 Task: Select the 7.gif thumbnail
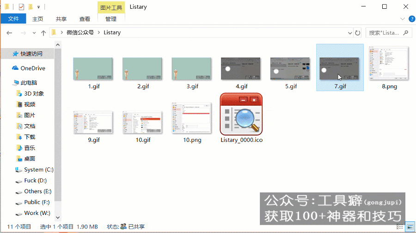click(x=339, y=69)
